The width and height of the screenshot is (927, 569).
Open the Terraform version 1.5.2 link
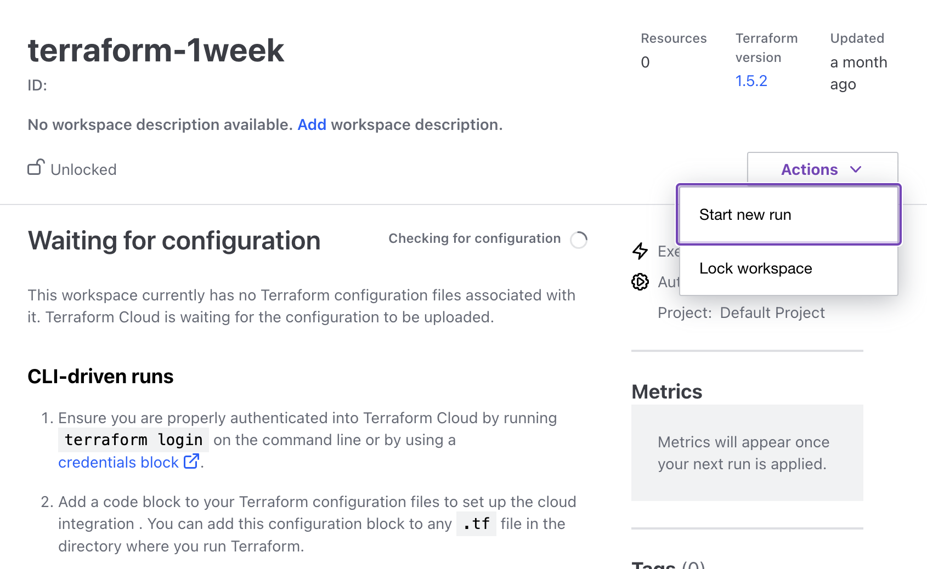(x=751, y=81)
